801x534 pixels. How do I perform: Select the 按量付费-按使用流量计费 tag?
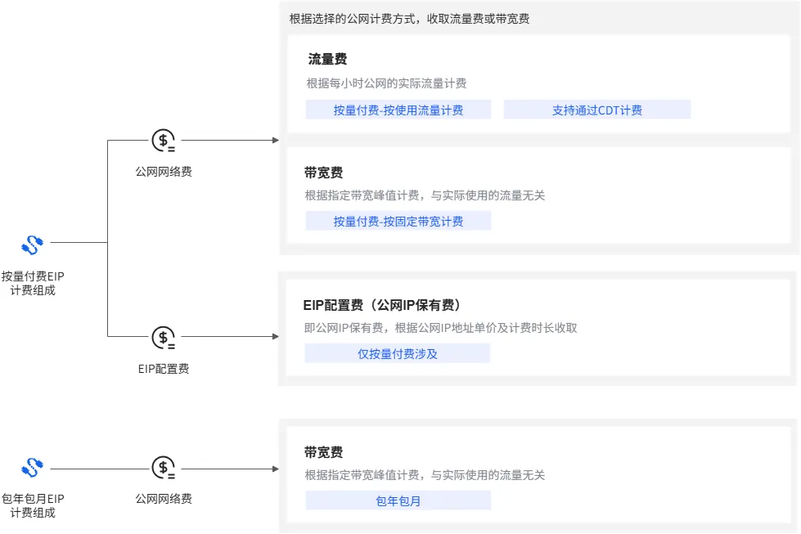tap(398, 110)
